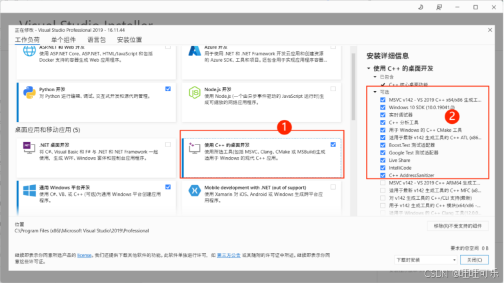Uncheck C++ AddressSanitizer component
The height and width of the screenshot is (283, 504).
pos(383,175)
